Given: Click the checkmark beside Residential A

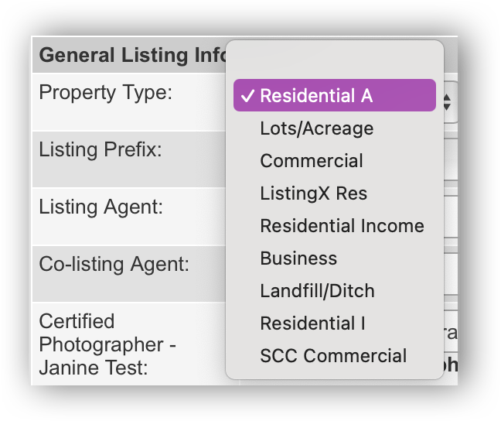Looking at the screenshot, I should [247, 96].
